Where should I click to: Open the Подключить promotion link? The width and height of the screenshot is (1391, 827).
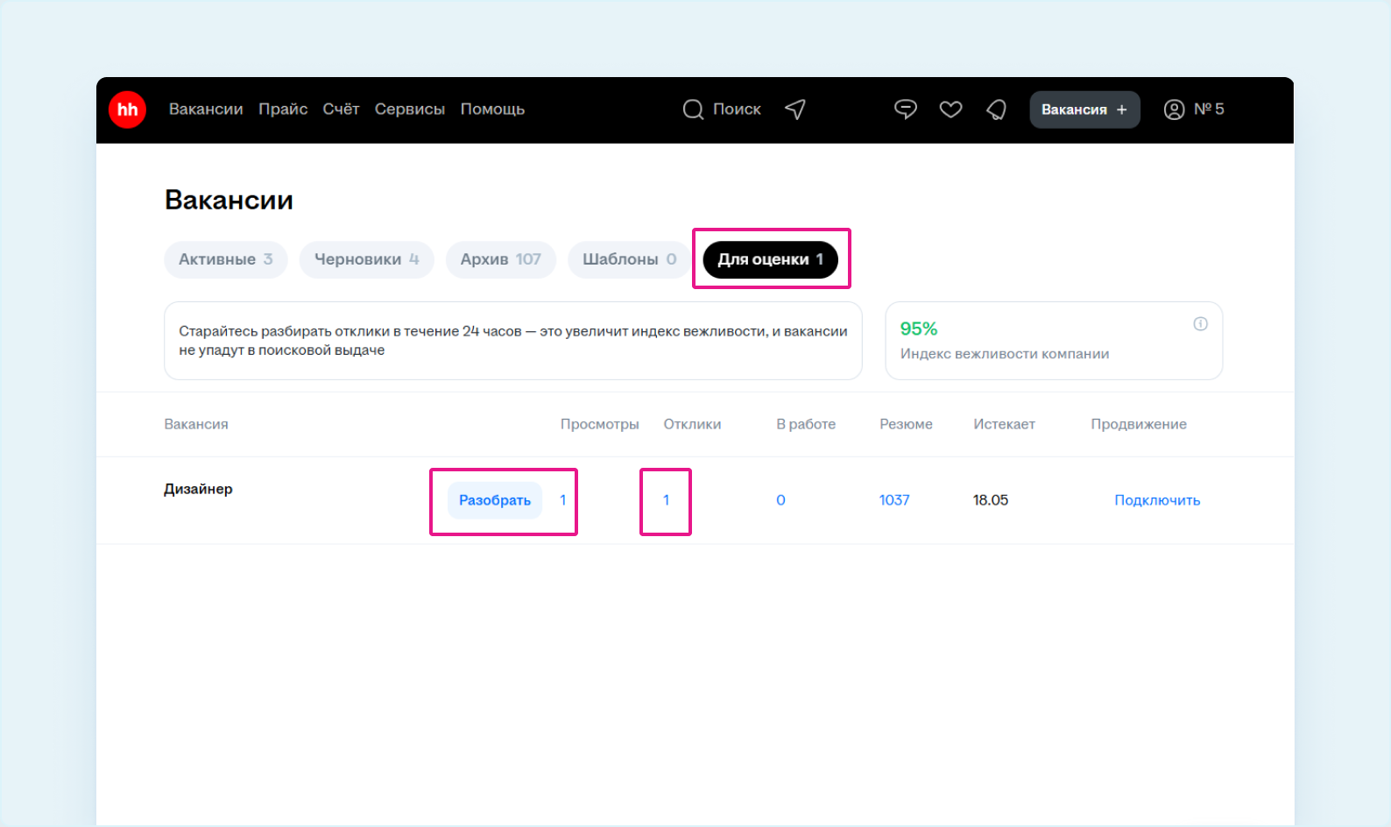[1157, 500]
